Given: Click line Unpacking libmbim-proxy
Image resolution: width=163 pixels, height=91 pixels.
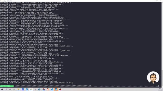Looking at the screenshot, I should coord(31,22).
